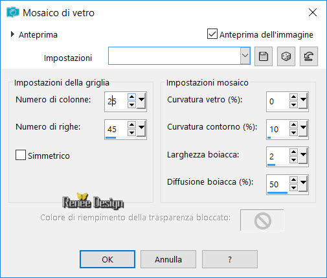Click the Numero di righe value field
This screenshot has width=327, height=278.
click(116, 129)
